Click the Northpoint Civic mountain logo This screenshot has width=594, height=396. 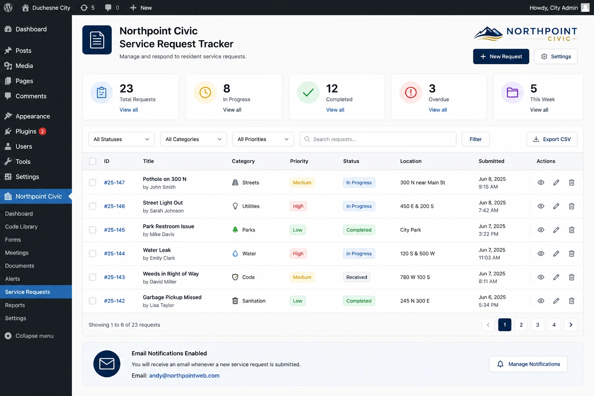point(526,34)
